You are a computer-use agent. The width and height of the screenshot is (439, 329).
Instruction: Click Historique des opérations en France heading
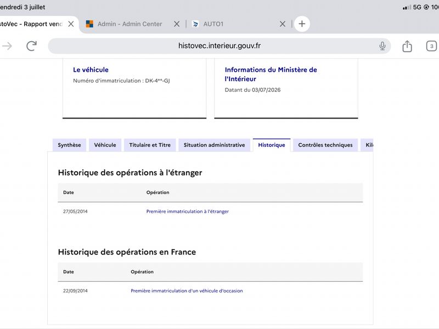click(x=127, y=252)
